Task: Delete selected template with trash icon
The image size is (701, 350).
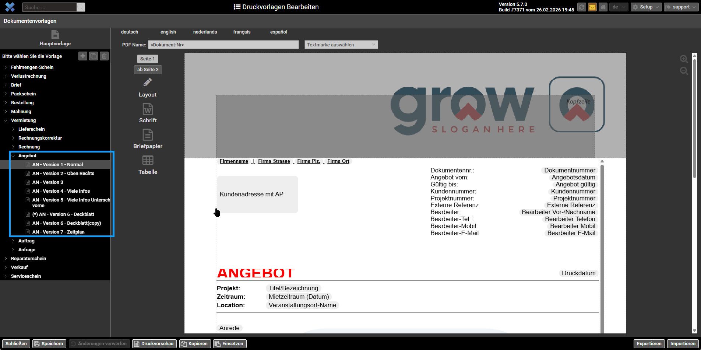Action: [x=104, y=56]
